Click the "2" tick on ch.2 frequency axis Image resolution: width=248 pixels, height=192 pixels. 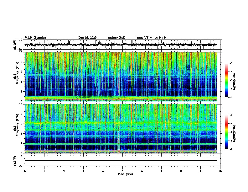pyautogui.click(x=22, y=143)
